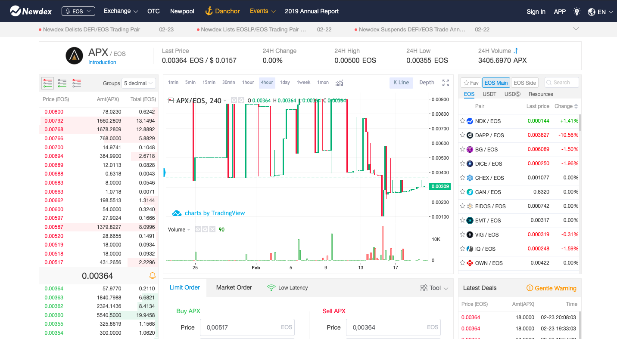The image size is (617, 339).
Task: Open the 2019 Annual Report link
Action: tap(312, 11)
